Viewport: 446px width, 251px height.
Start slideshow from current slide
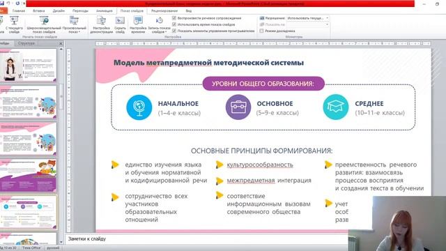coord(14,25)
